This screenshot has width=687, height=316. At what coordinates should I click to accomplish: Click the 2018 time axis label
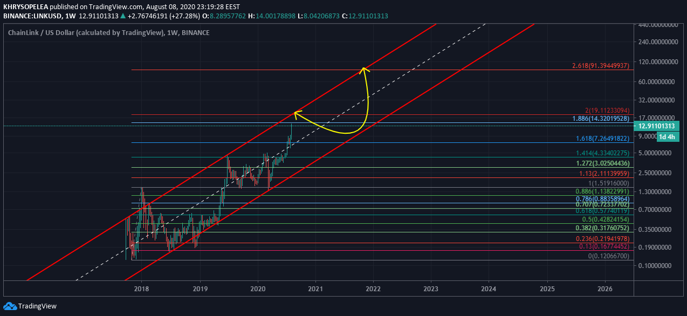tap(142, 288)
